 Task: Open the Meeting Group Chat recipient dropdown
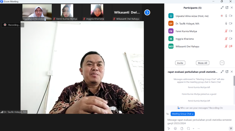183,114
